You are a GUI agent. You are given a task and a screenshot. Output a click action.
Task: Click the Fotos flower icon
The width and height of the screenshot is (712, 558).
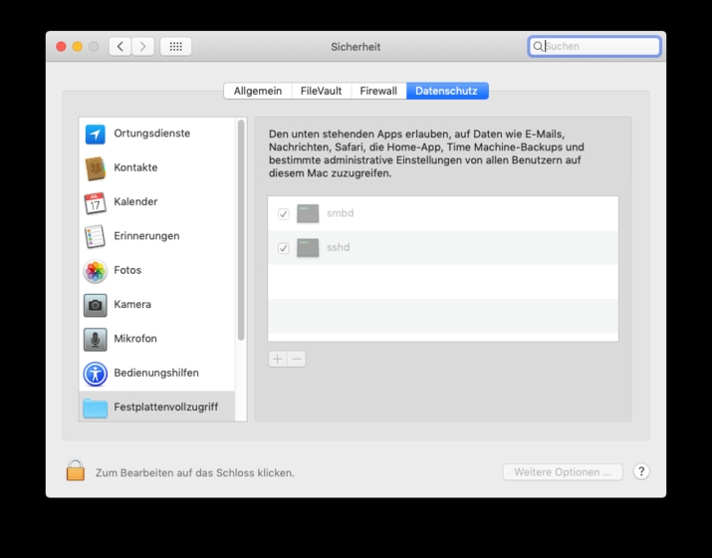(95, 271)
